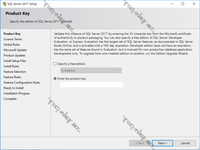Select the 'Enter the product key' radio button
Viewport: 200px width, 150px height.
point(55,78)
